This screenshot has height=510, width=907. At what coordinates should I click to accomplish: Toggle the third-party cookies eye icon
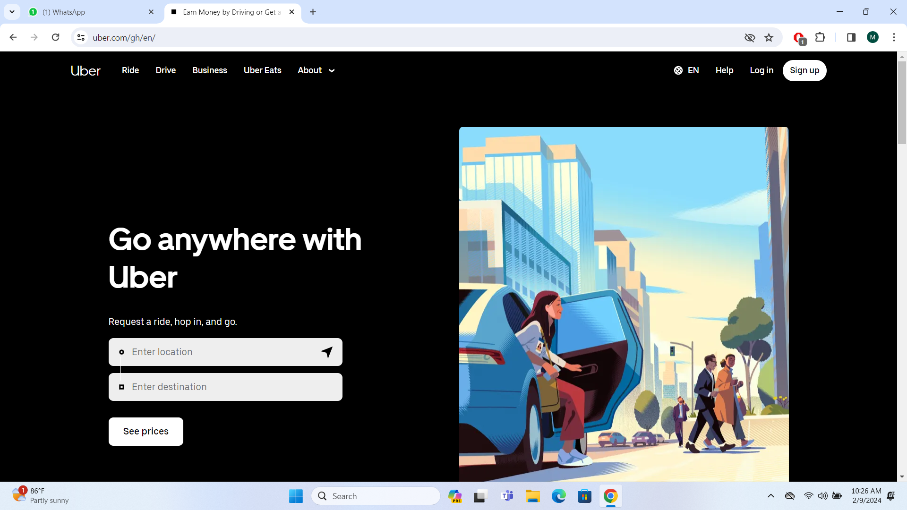point(750,38)
